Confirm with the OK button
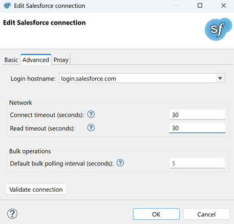 point(156,214)
